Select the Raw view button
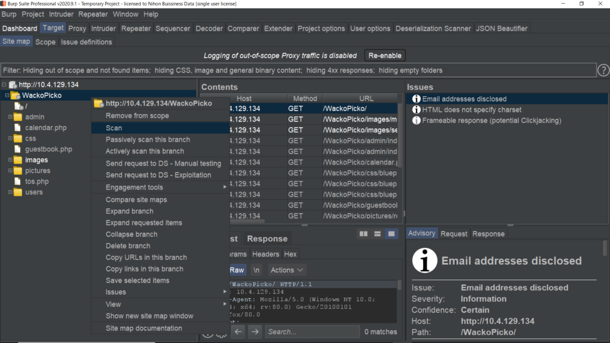Viewport: 610px width, 343px height. [x=237, y=270]
